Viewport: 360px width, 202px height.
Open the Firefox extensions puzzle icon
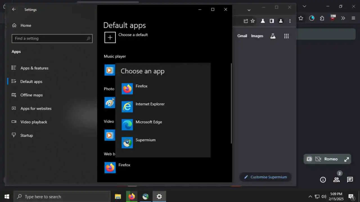(322, 18)
